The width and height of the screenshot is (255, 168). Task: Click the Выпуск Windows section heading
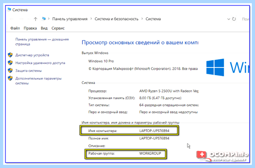tap(95, 53)
